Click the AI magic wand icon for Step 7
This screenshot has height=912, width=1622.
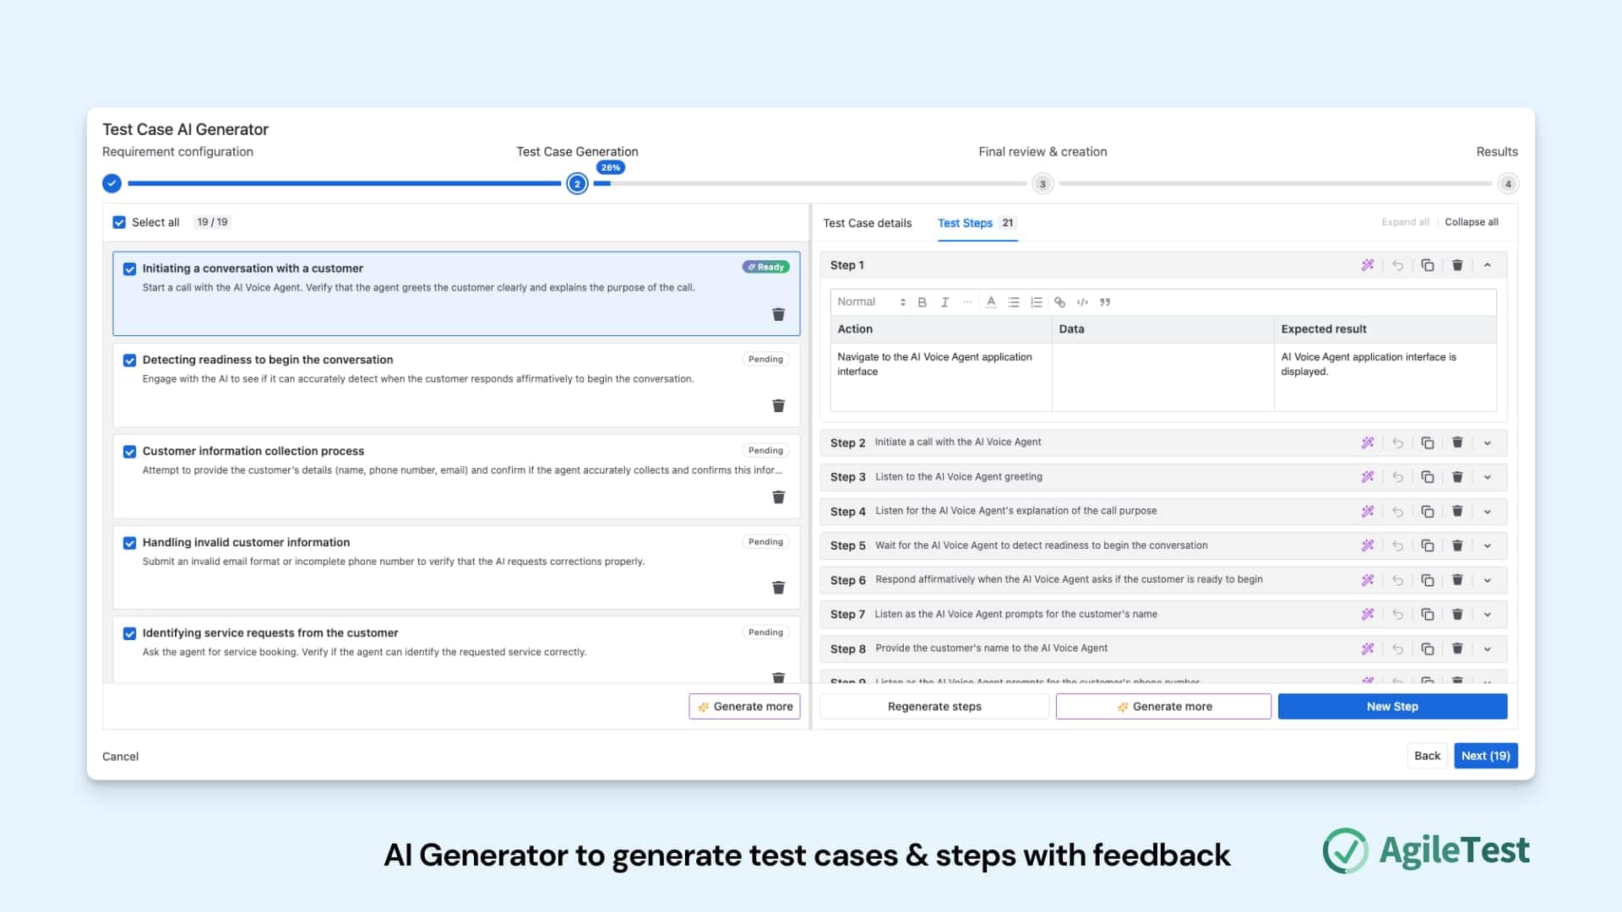tap(1368, 614)
